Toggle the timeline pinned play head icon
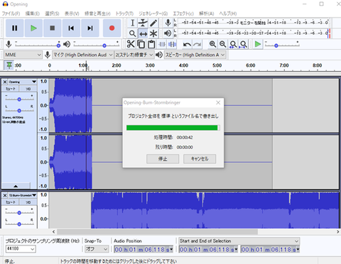This screenshot has width=341, height=264. [x=9, y=65]
